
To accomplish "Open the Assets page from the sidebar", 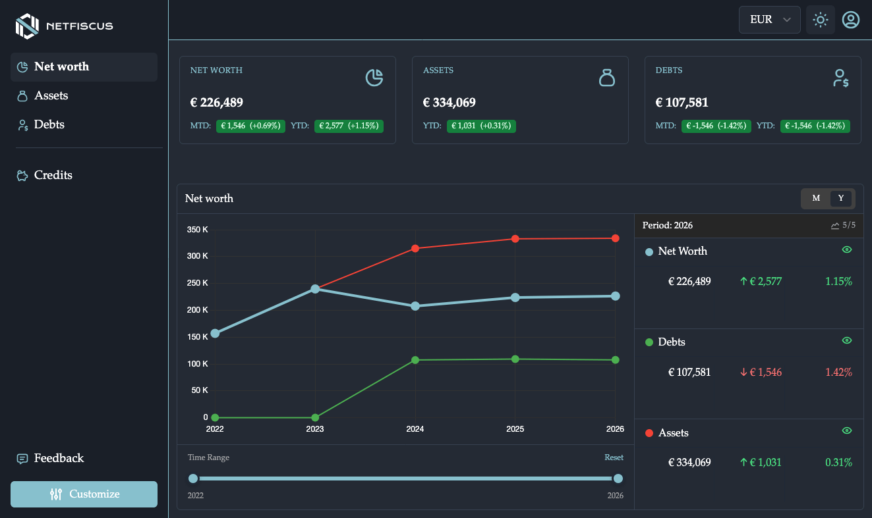I will tap(51, 95).
